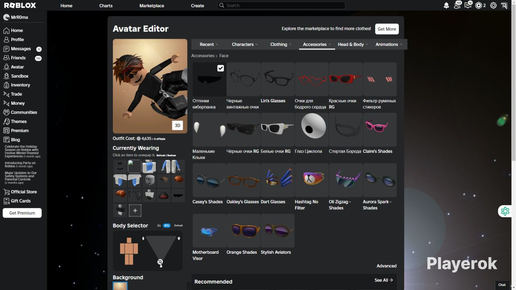516x290 pixels.
Task: Expand the Recent dropdown tab
Action: click(x=209, y=44)
